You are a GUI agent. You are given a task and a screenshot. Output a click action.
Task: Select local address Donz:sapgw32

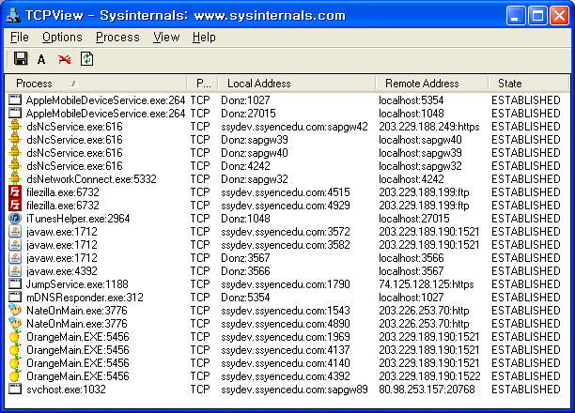tap(254, 179)
